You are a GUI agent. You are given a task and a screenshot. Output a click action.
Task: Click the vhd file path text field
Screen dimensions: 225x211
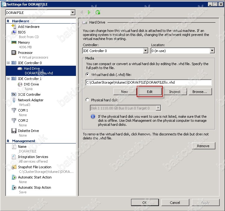pos(148,82)
